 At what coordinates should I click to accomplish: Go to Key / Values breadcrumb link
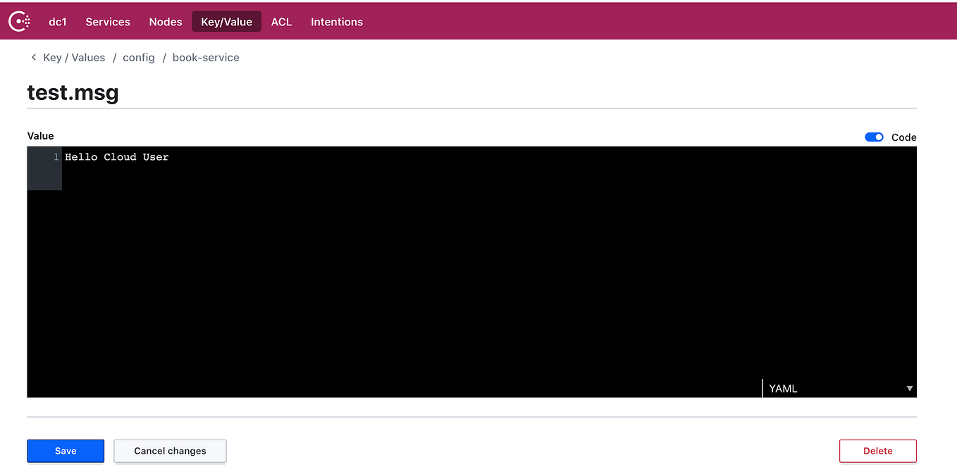pos(74,57)
